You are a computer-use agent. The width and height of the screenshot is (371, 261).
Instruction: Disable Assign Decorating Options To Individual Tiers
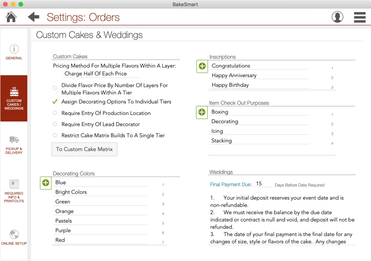[55, 102]
